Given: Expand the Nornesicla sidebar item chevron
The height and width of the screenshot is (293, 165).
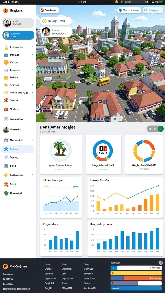Looking at the screenshot, I should click(32, 140).
